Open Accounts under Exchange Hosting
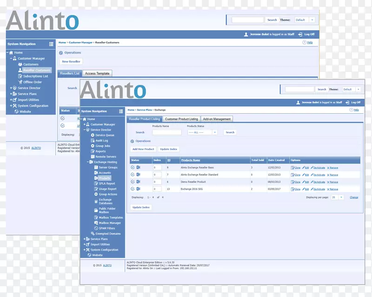The image size is (372, 297). tap(105, 173)
